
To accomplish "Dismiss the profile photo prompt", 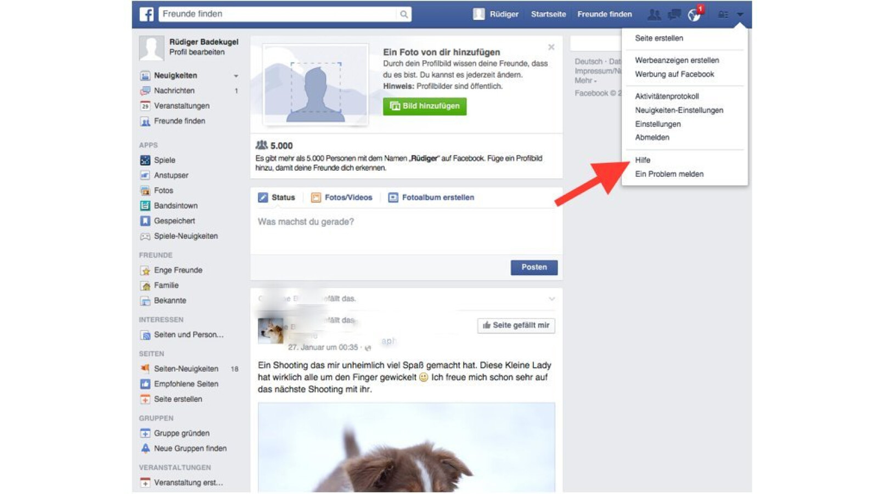I will [x=551, y=47].
